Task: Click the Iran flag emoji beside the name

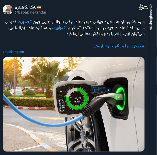Action: (x=39, y=7)
